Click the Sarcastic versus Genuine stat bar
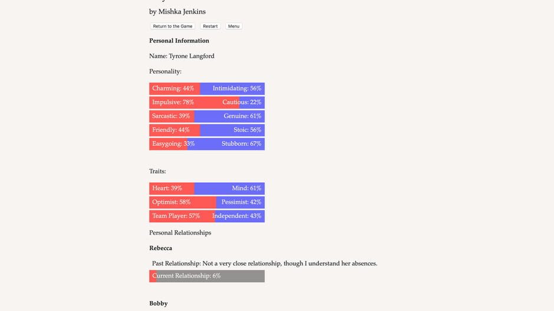The height and width of the screenshot is (311, 554). (x=207, y=116)
